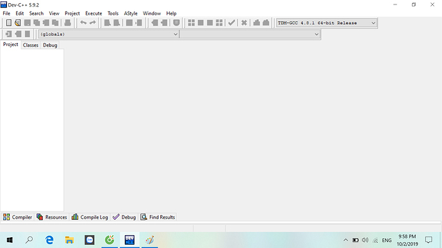
Task: Open the View menu
Action: (54, 13)
